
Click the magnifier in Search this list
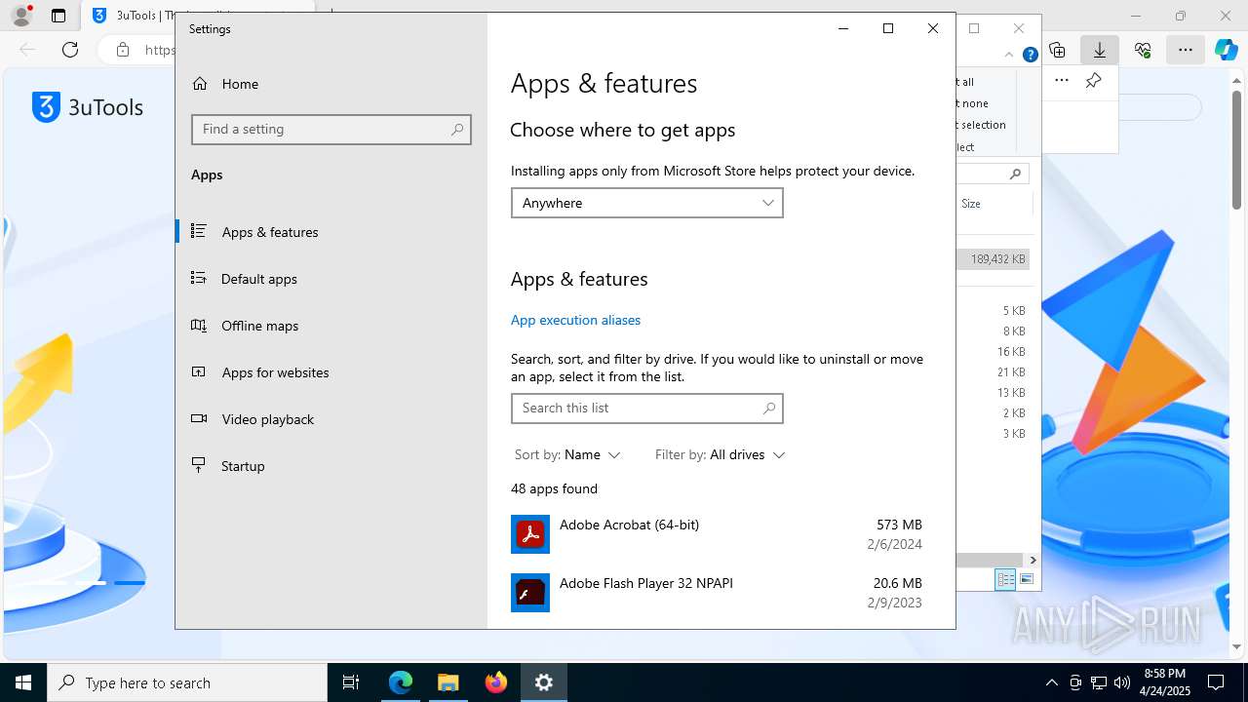768,408
